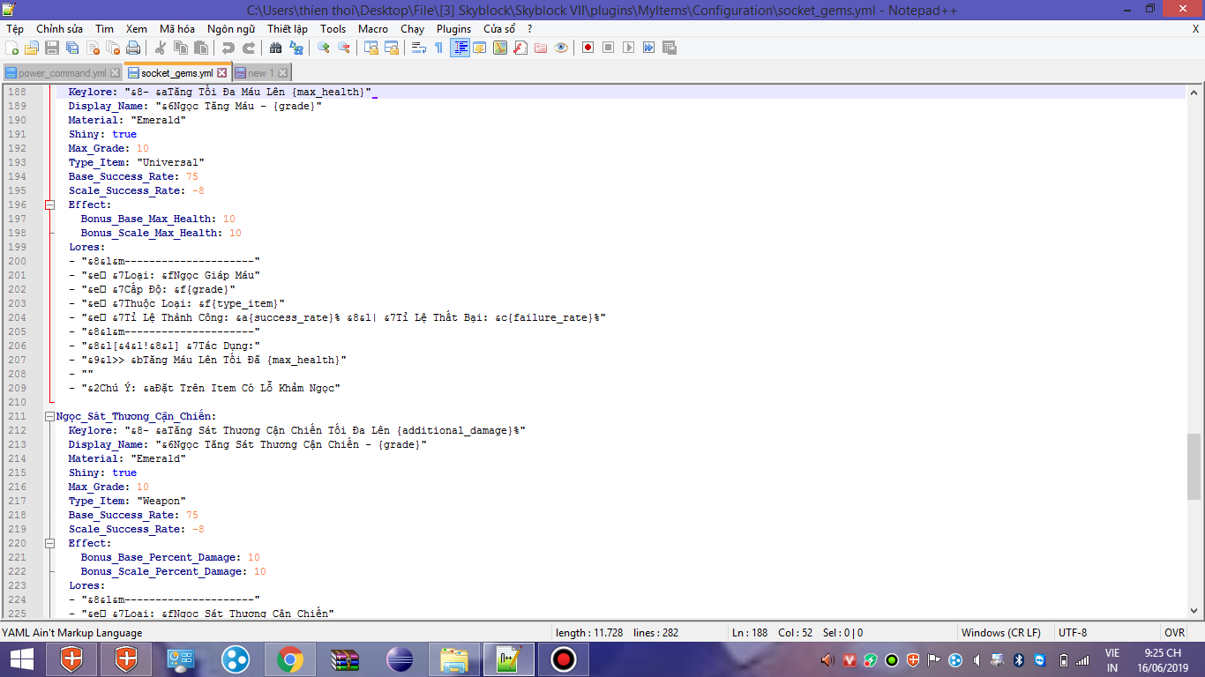Start recording a macro
Viewport: 1205px width, 677px height.
point(588,48)
